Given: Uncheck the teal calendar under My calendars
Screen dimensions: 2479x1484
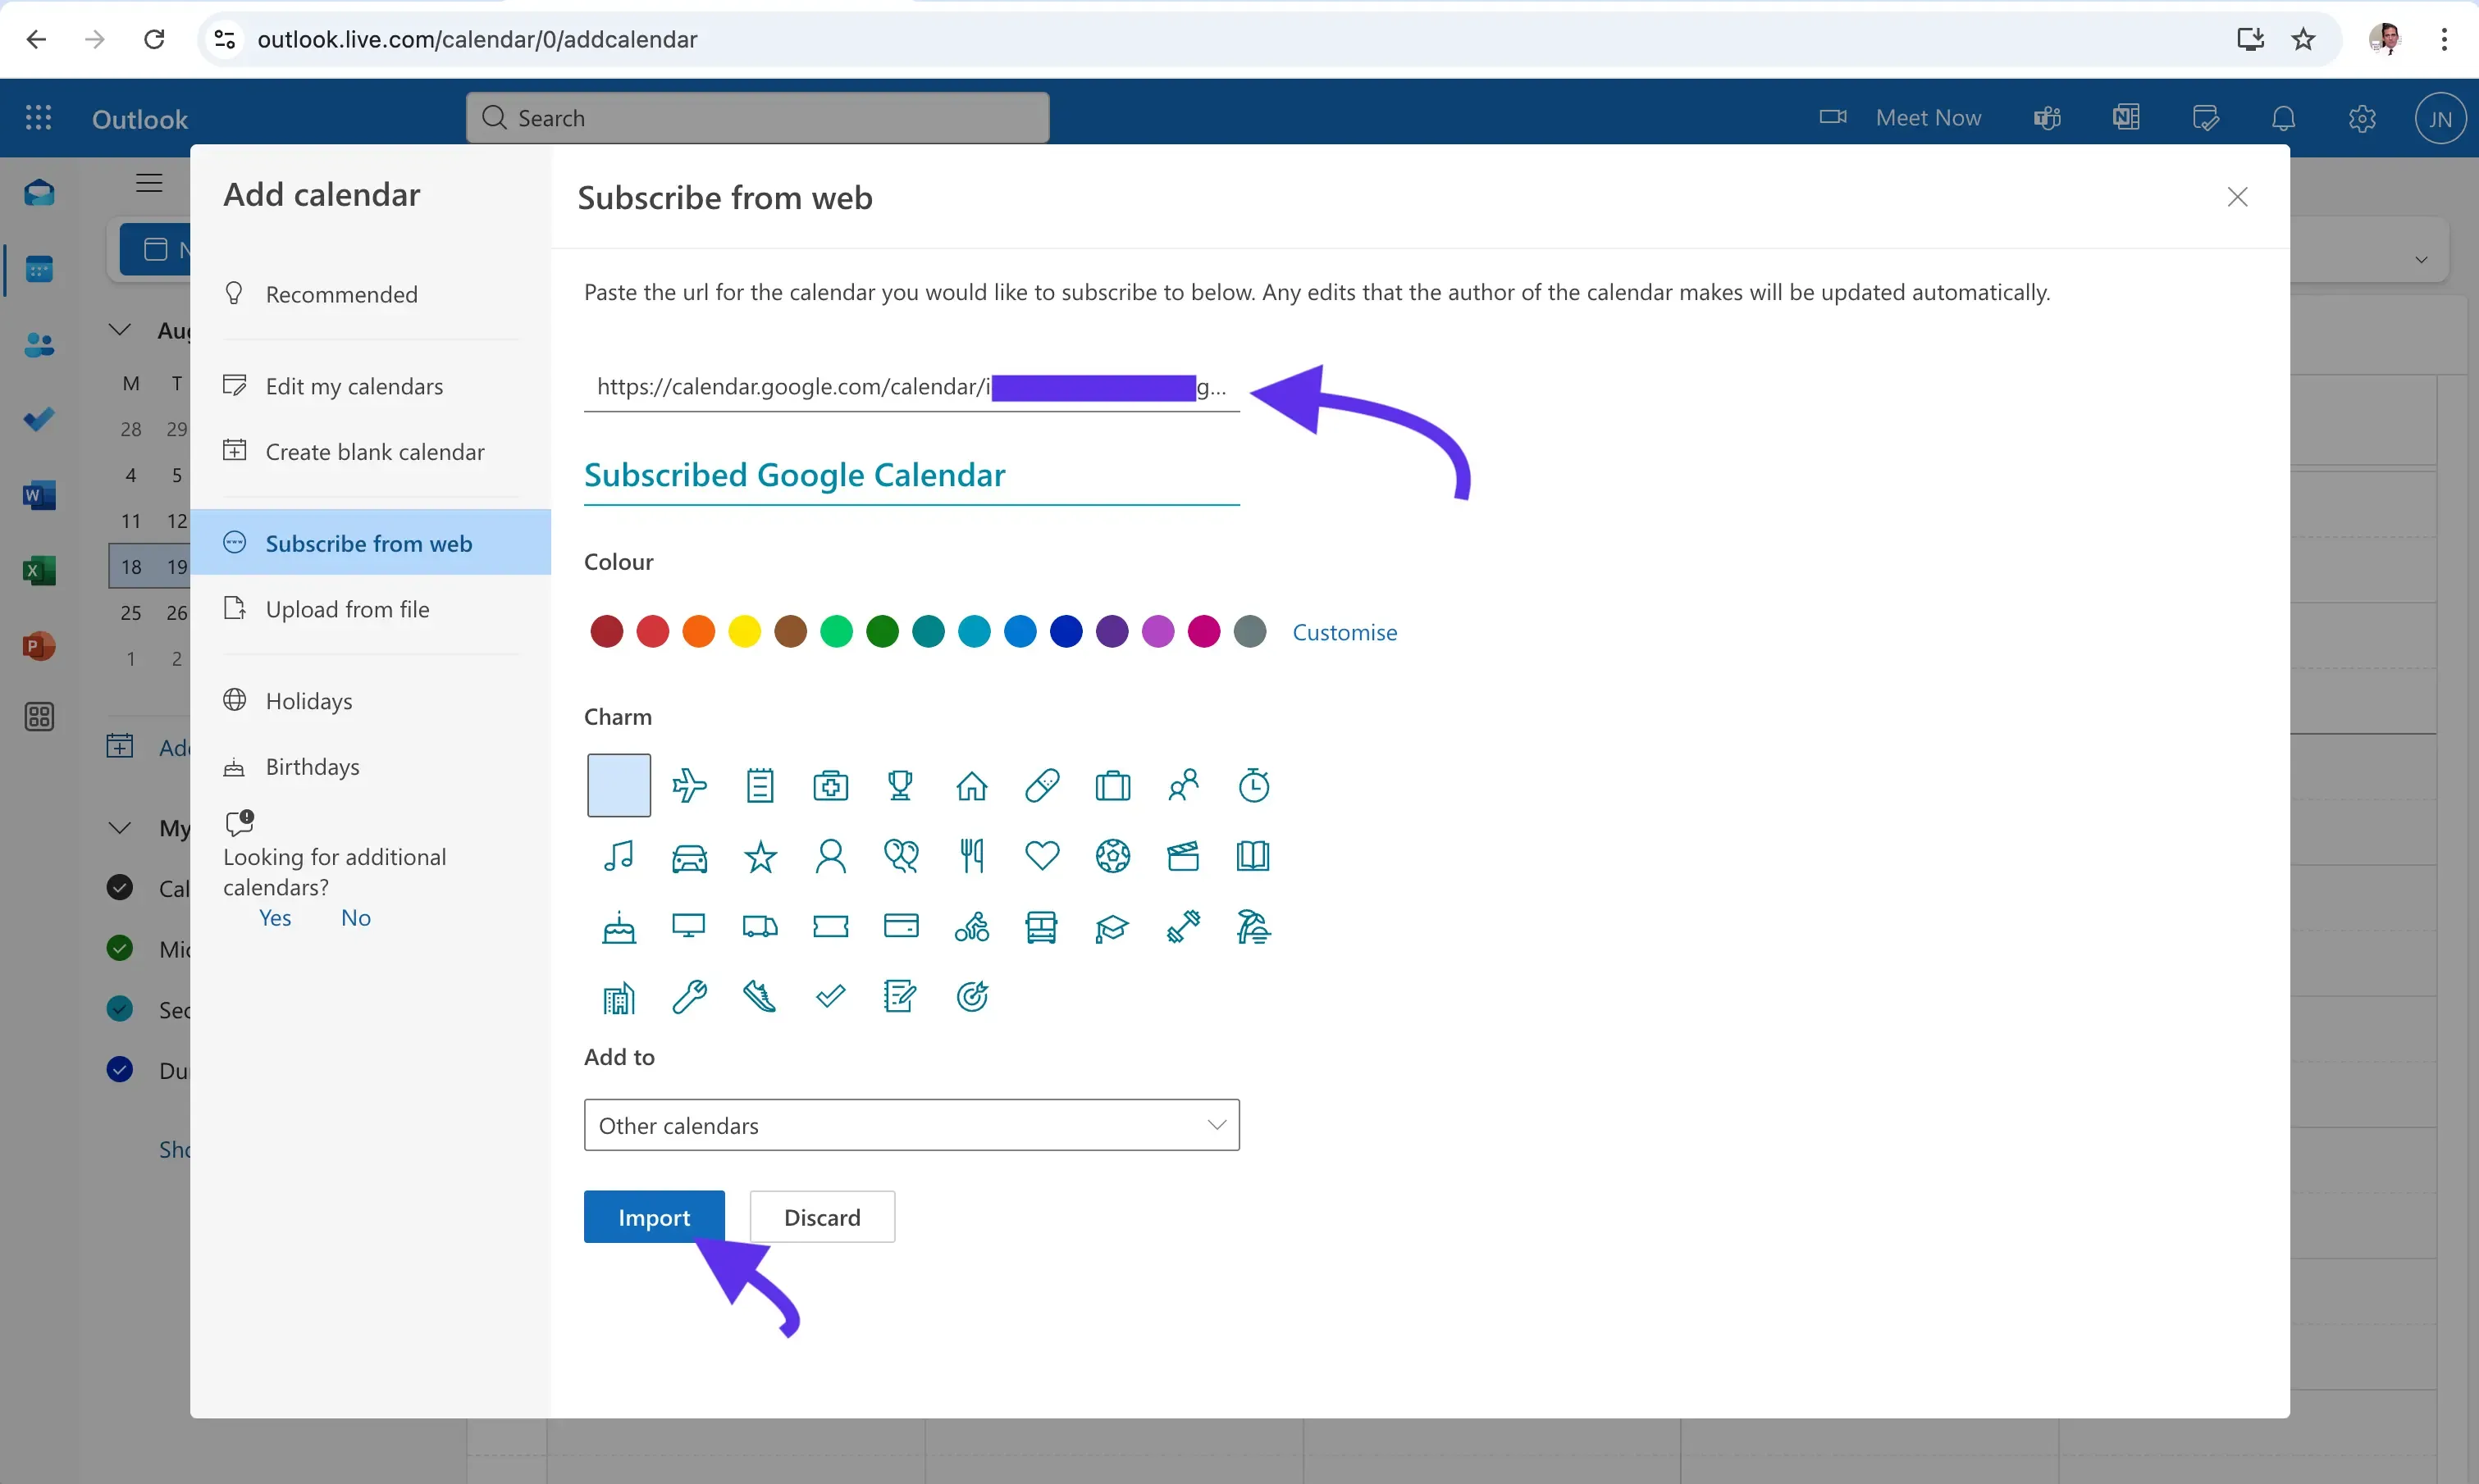Looking at the screenshot, I should tap(119, 1008).
